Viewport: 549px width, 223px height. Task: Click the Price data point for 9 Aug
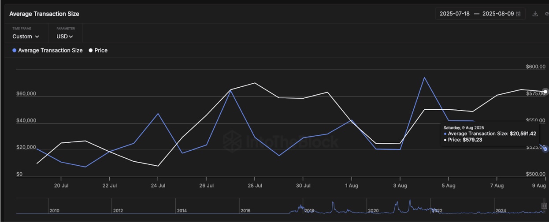coord(545,92)
